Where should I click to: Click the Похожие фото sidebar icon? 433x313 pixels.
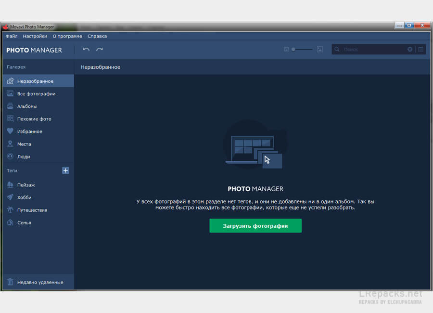tap(10, 118)
